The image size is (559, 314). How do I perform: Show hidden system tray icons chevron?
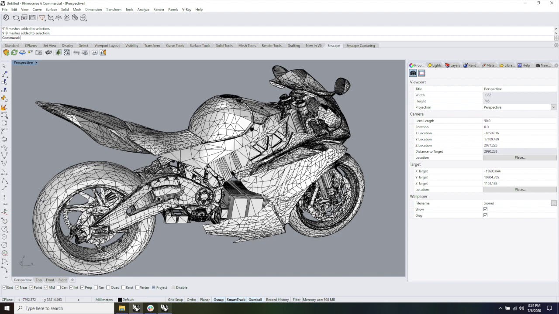[x=500, y=308]
